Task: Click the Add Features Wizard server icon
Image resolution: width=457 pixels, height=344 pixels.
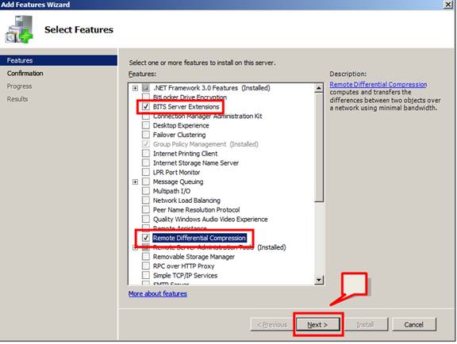Action: click(x=19, y=29)
